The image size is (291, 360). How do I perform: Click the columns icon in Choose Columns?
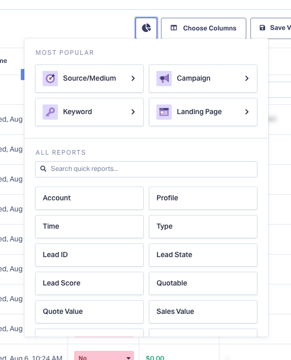pos(174,28)
